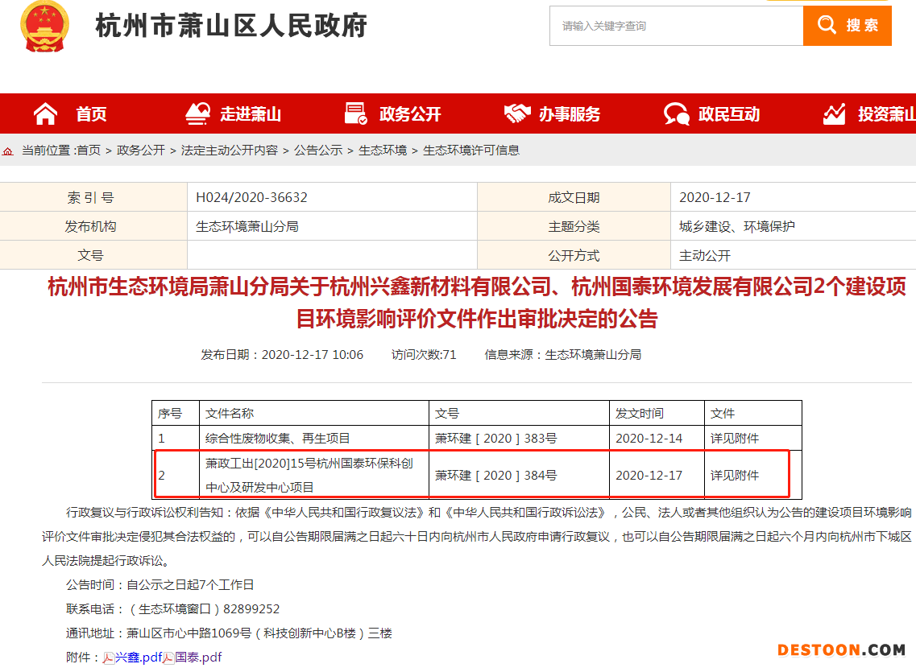
Task: Open the 国泰.pdf attachment link
Action: 198,658
